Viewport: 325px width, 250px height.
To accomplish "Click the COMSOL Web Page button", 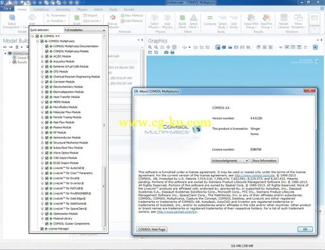I will pos(152,230).
